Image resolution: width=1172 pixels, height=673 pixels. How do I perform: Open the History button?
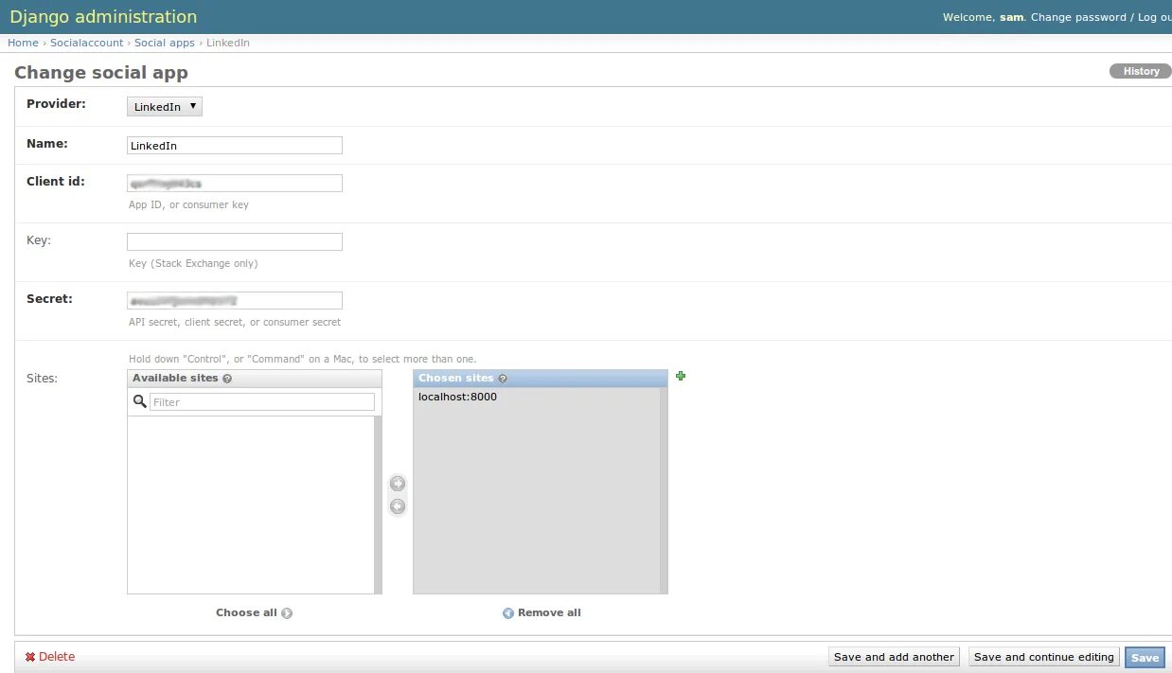point(1141,71)
